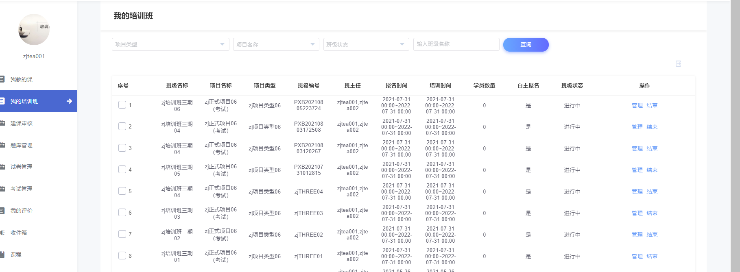Click the 收件箱 inbox icon
The image size is (740, 272).
click(x=2, y=233)
